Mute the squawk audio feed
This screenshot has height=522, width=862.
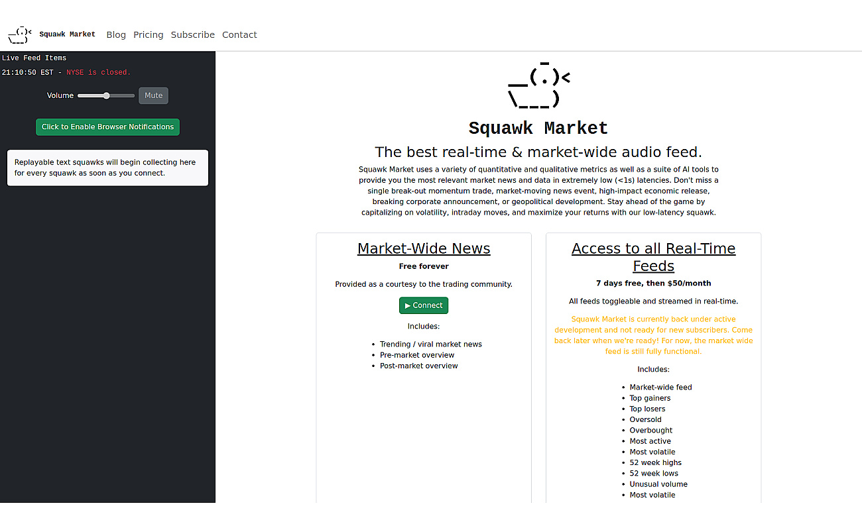(153, 95)
